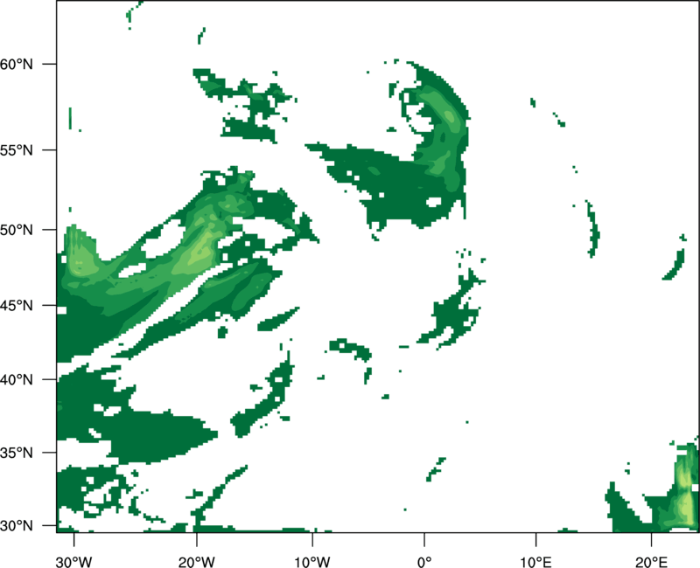Click the 30°N latitude label

click(x=17, y=526)
